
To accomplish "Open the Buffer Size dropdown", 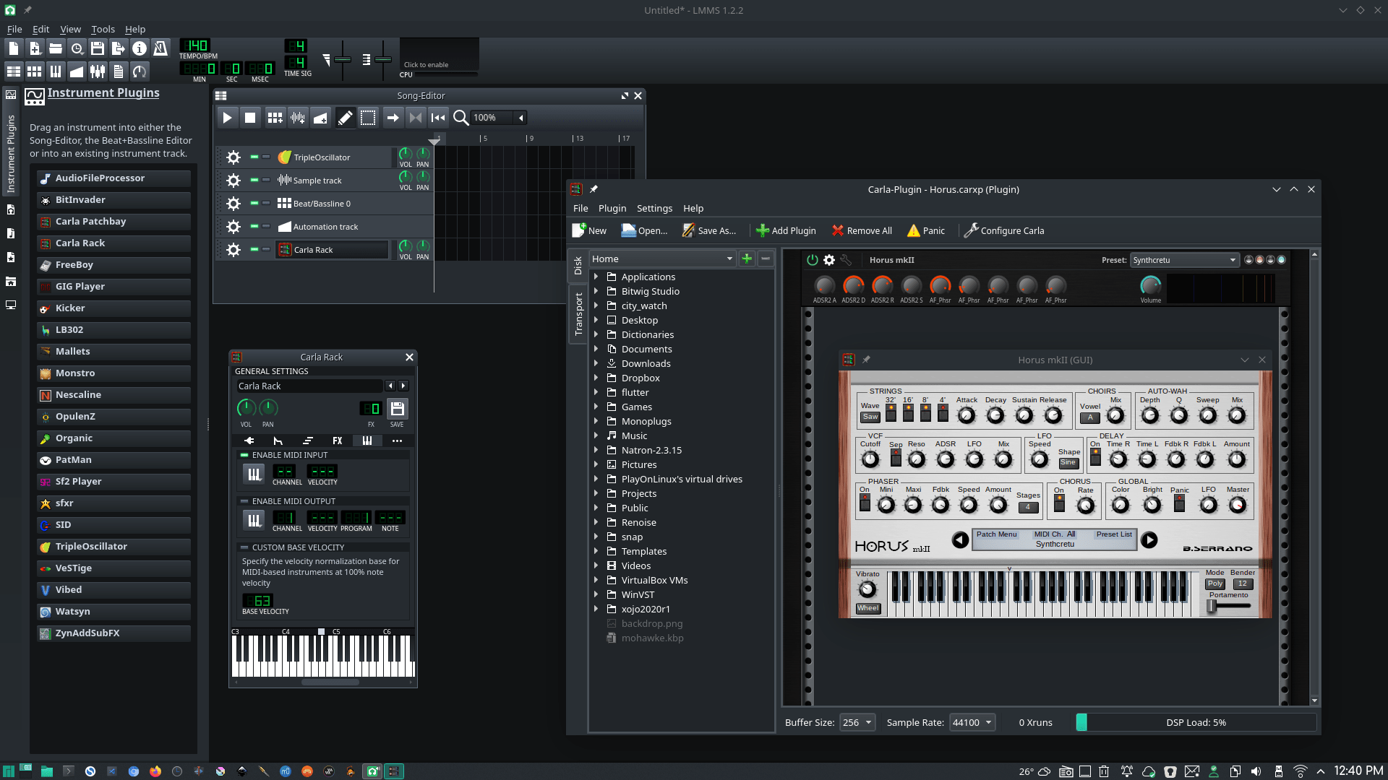I will pyautogui.click(x=857, y=722).
